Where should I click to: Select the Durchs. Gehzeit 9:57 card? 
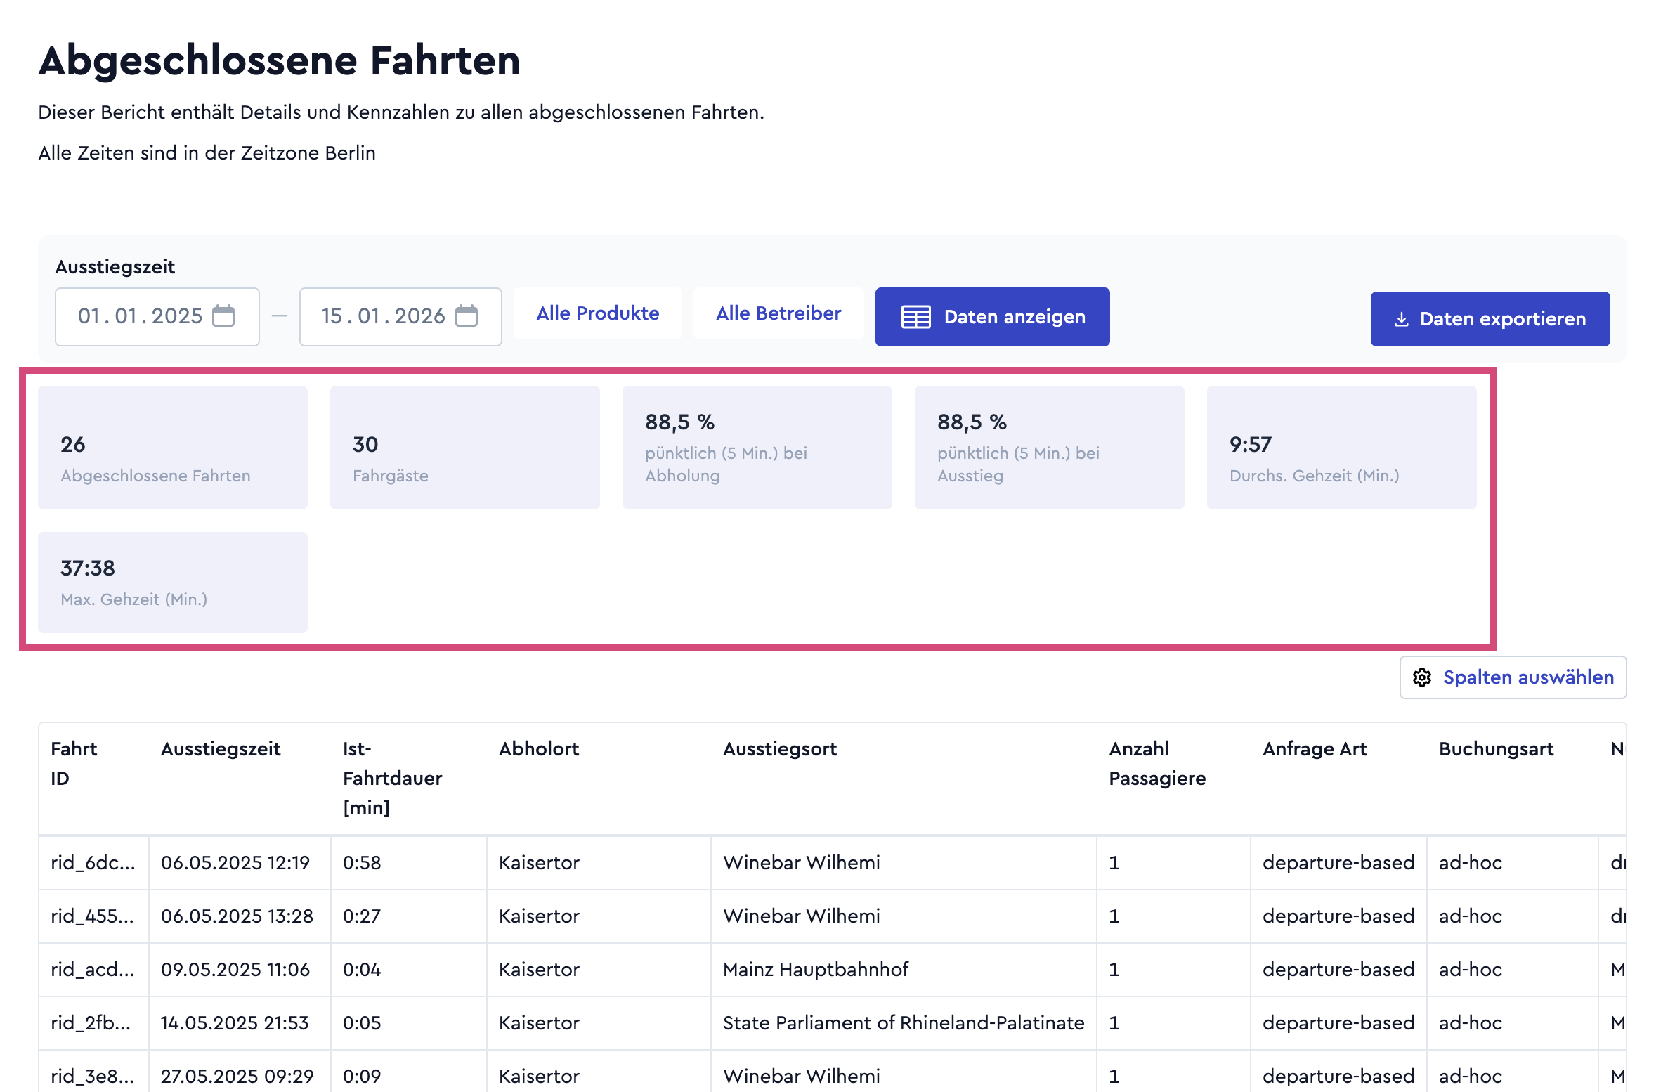click(x=1341, y=448)
